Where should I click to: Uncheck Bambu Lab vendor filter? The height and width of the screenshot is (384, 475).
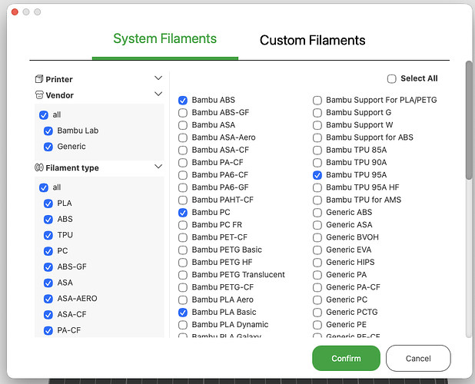[x=48, y=131]
